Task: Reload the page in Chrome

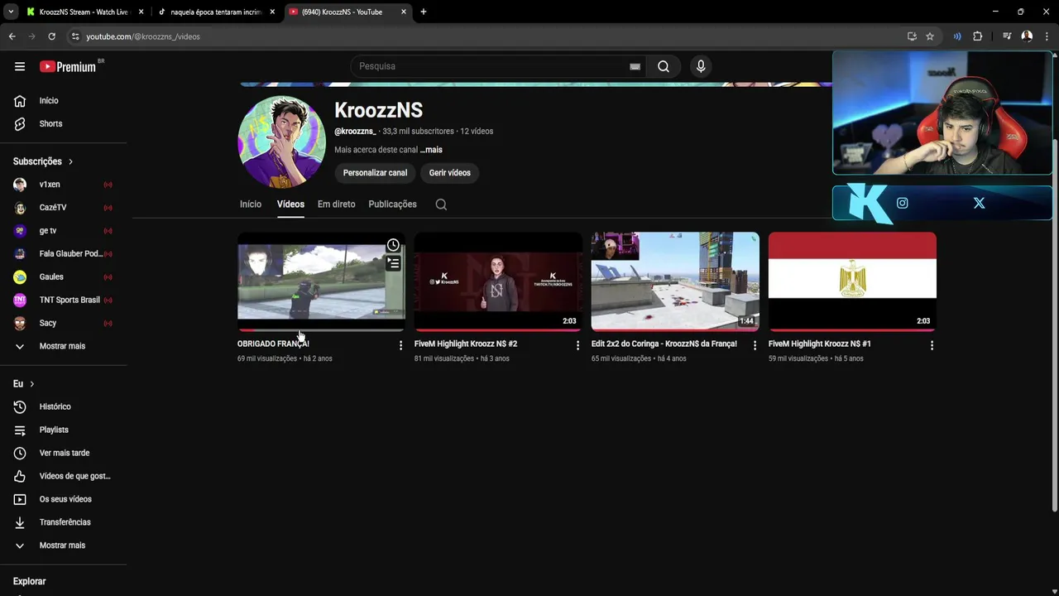Action: click(51, 36)
